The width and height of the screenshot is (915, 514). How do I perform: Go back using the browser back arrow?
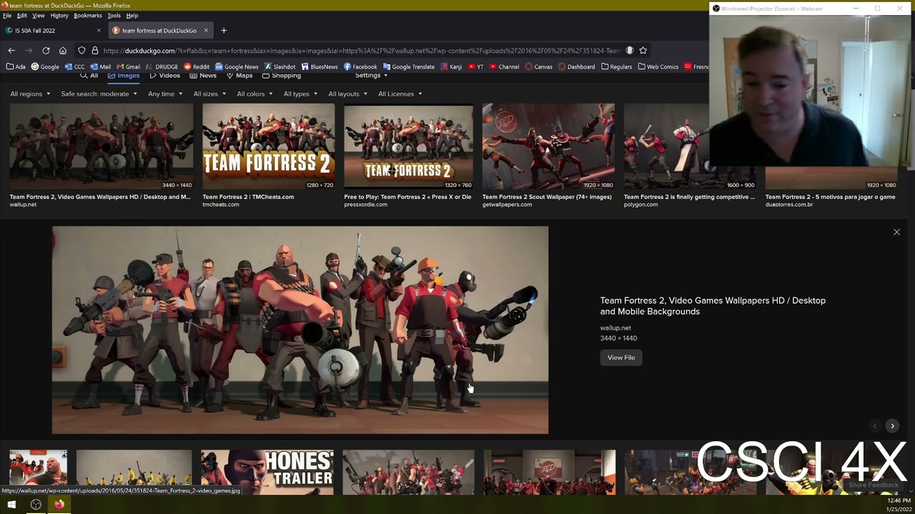(x=11, y=51)
